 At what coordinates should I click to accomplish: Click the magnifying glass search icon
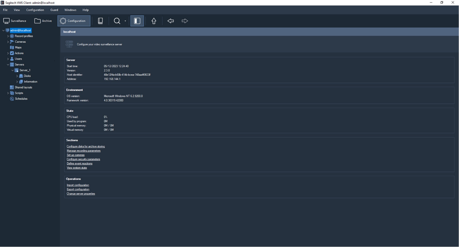[117, 21]
